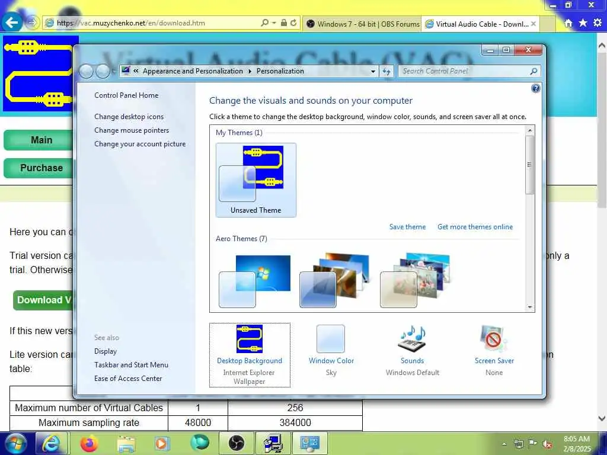Click the browser page scroll down arrow

tap(602, 418)
